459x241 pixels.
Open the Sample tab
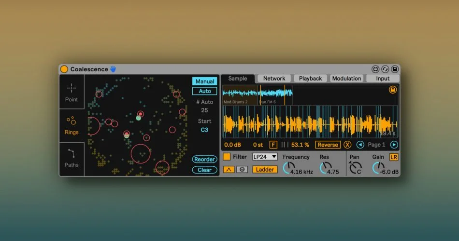tap(238, 78)
